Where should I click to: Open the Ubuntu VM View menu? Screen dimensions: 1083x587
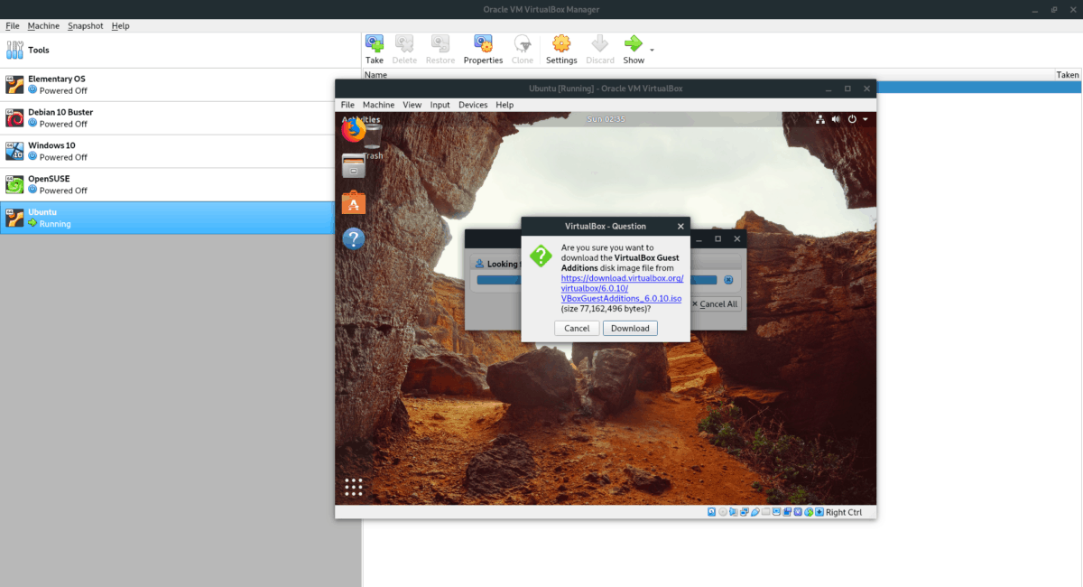(x=412, y=105)
